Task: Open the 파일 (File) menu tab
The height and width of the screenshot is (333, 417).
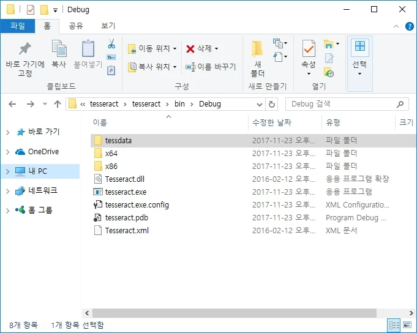Action: [18, 26]
